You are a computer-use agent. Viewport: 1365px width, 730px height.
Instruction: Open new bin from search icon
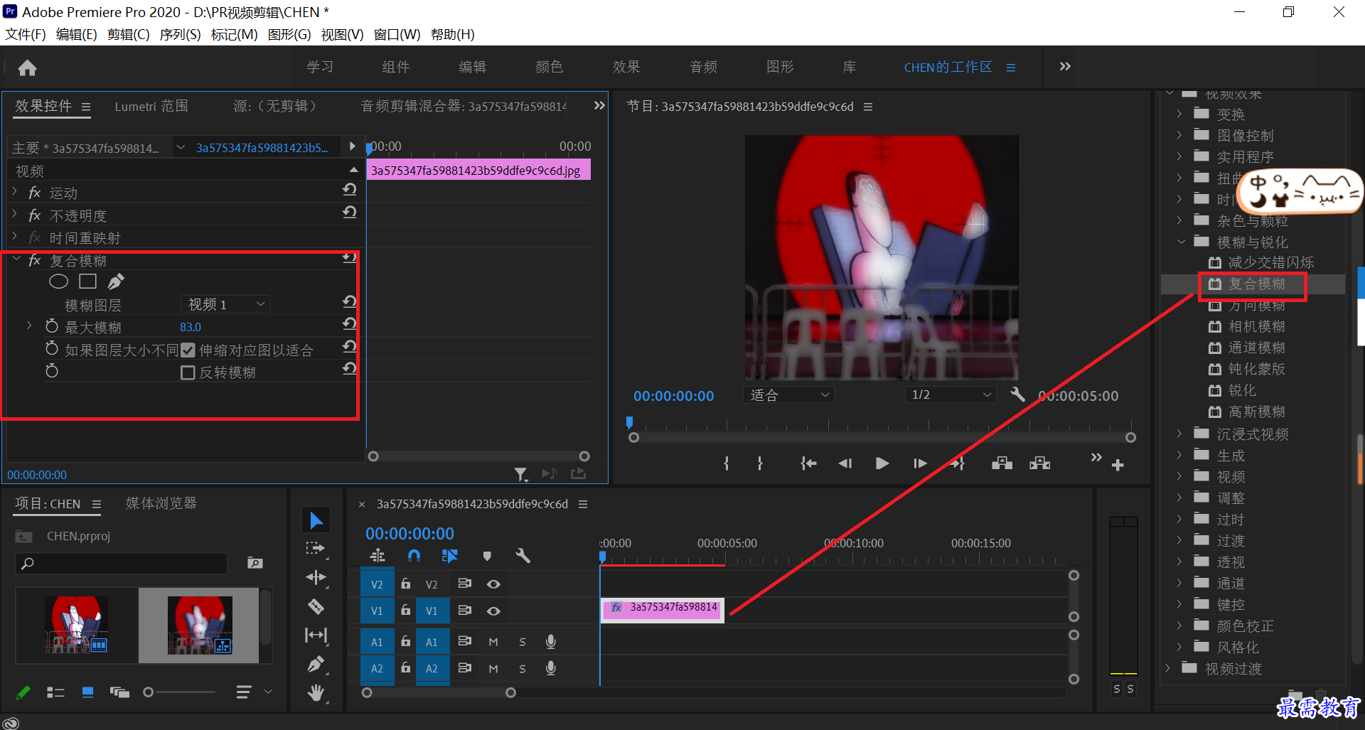coord(255,563)
